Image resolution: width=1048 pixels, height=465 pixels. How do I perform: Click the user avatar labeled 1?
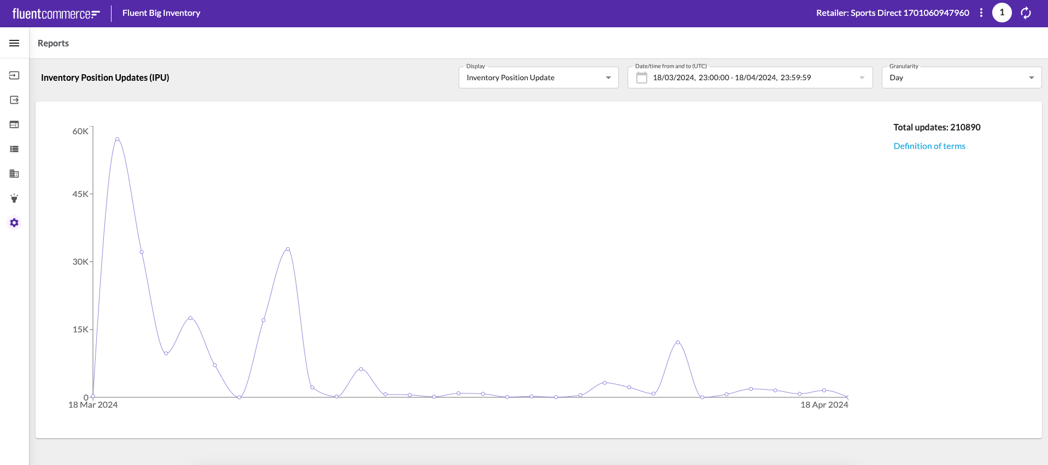[1002, 13]
